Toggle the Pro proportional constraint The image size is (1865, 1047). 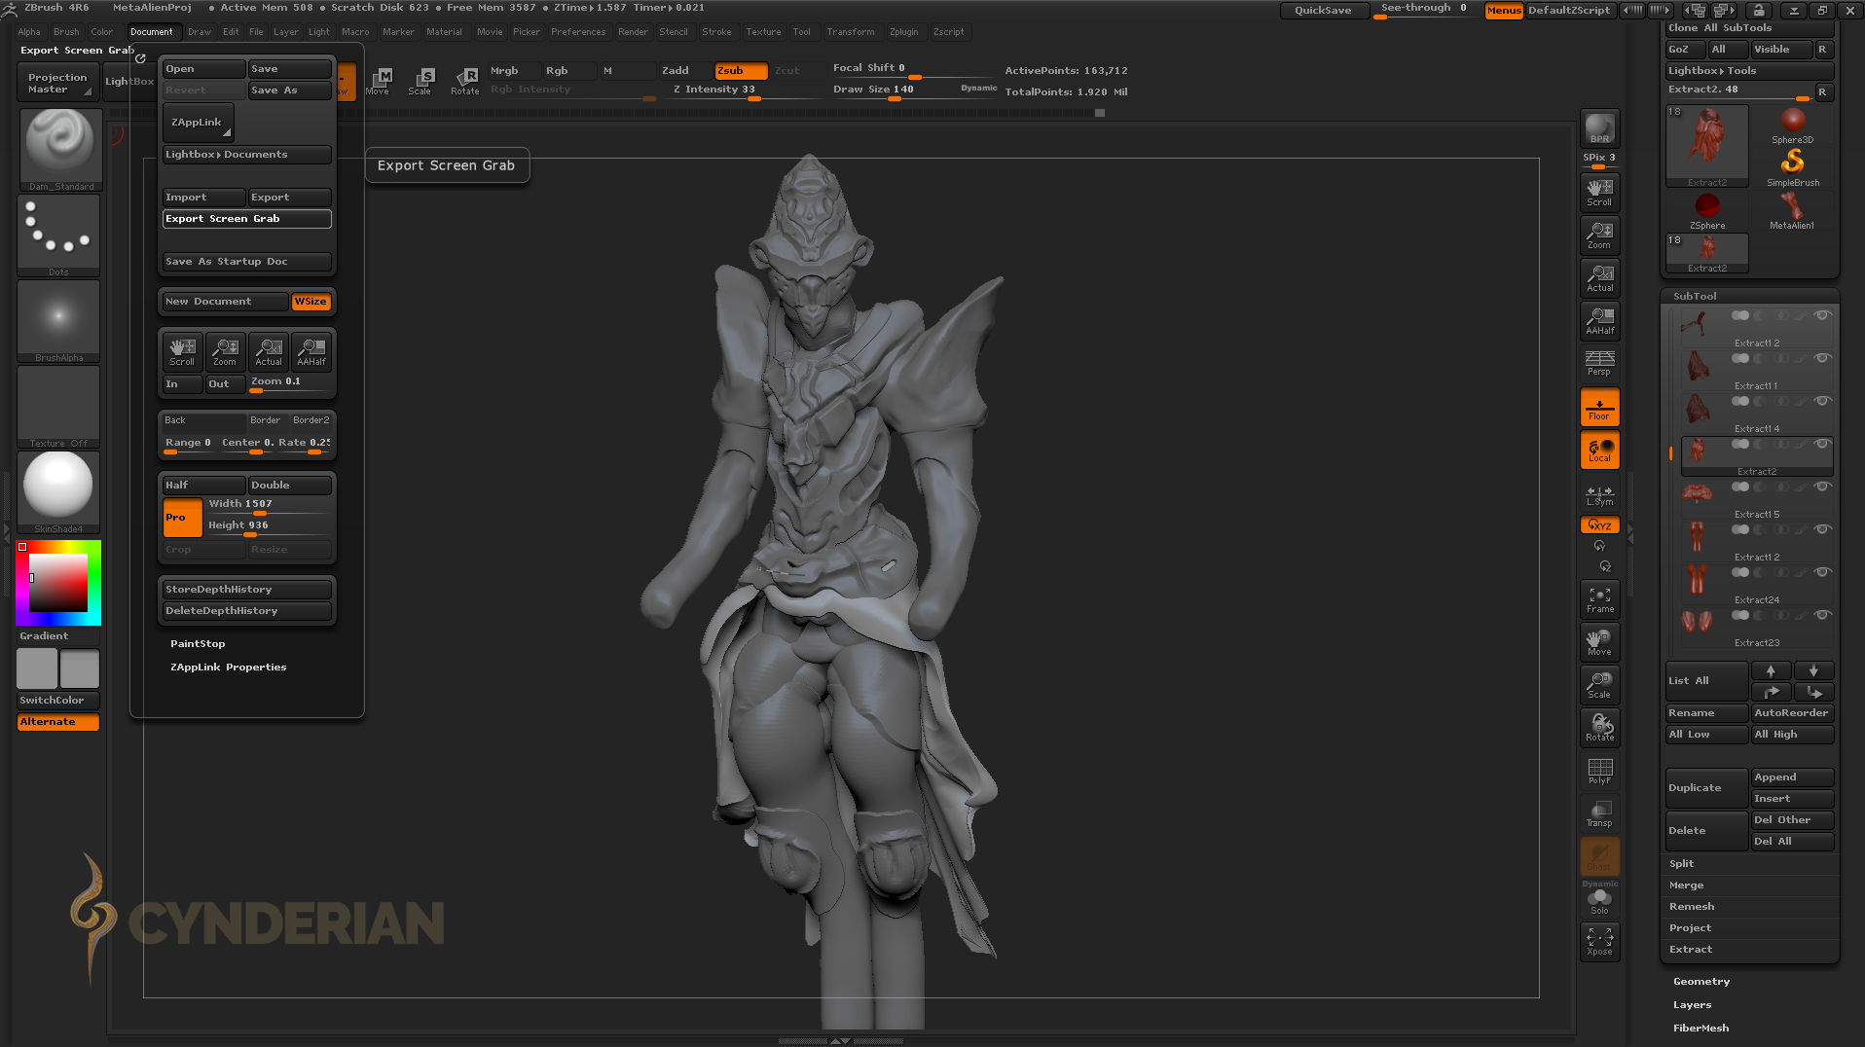tap(182, 518)
